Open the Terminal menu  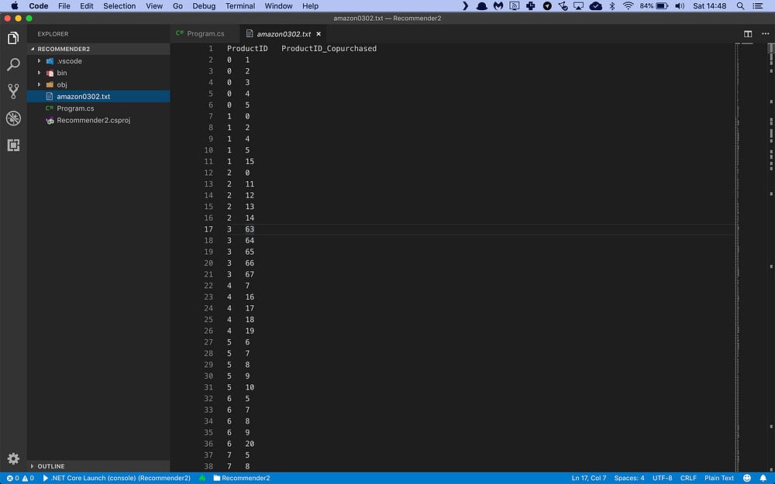click(x=240, y=6)
